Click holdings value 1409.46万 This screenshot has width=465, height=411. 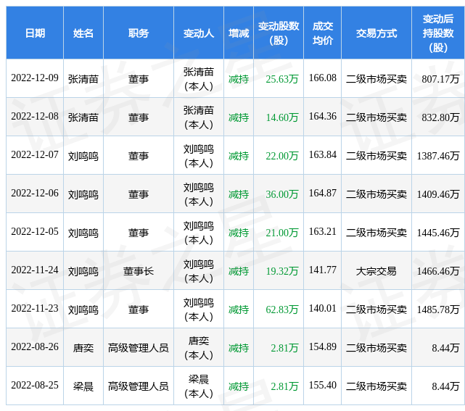(x=438, y=194)
